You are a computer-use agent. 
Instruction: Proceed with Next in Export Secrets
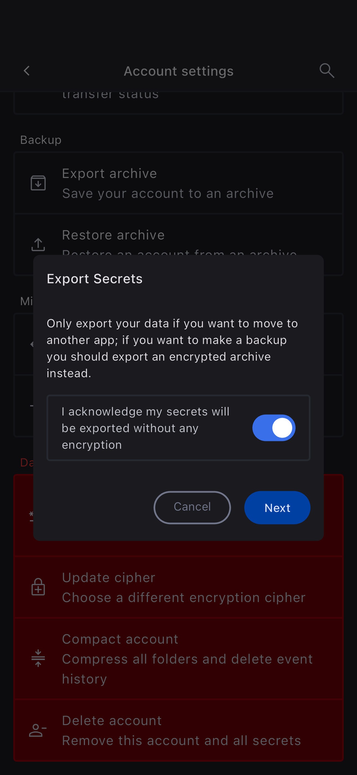(x=277, y=507)
